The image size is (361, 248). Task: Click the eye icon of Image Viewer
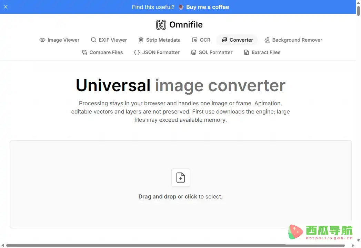(42, 40)
